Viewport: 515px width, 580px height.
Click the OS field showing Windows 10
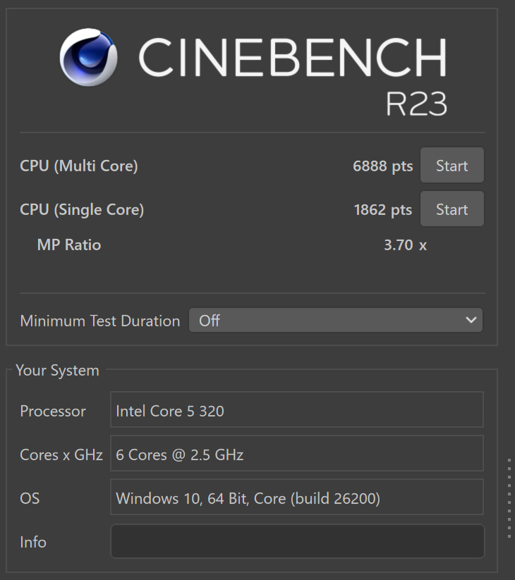pos(297,497)
